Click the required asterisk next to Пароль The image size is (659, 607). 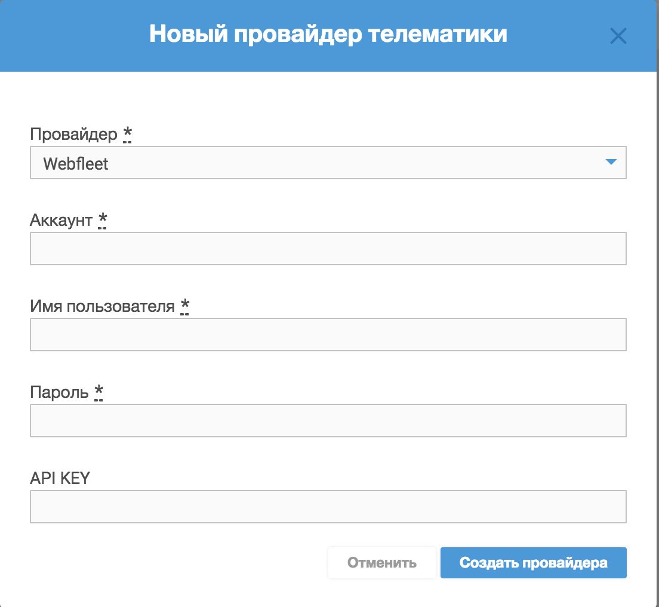[98, 392]
